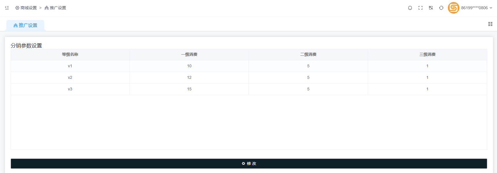Click the v3 first-level value 15
Viewport: 497px width, 173px height.
coord(189,89)
